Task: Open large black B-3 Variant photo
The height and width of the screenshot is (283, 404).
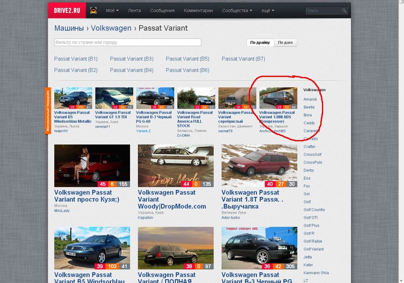Action: click(259, 248)
